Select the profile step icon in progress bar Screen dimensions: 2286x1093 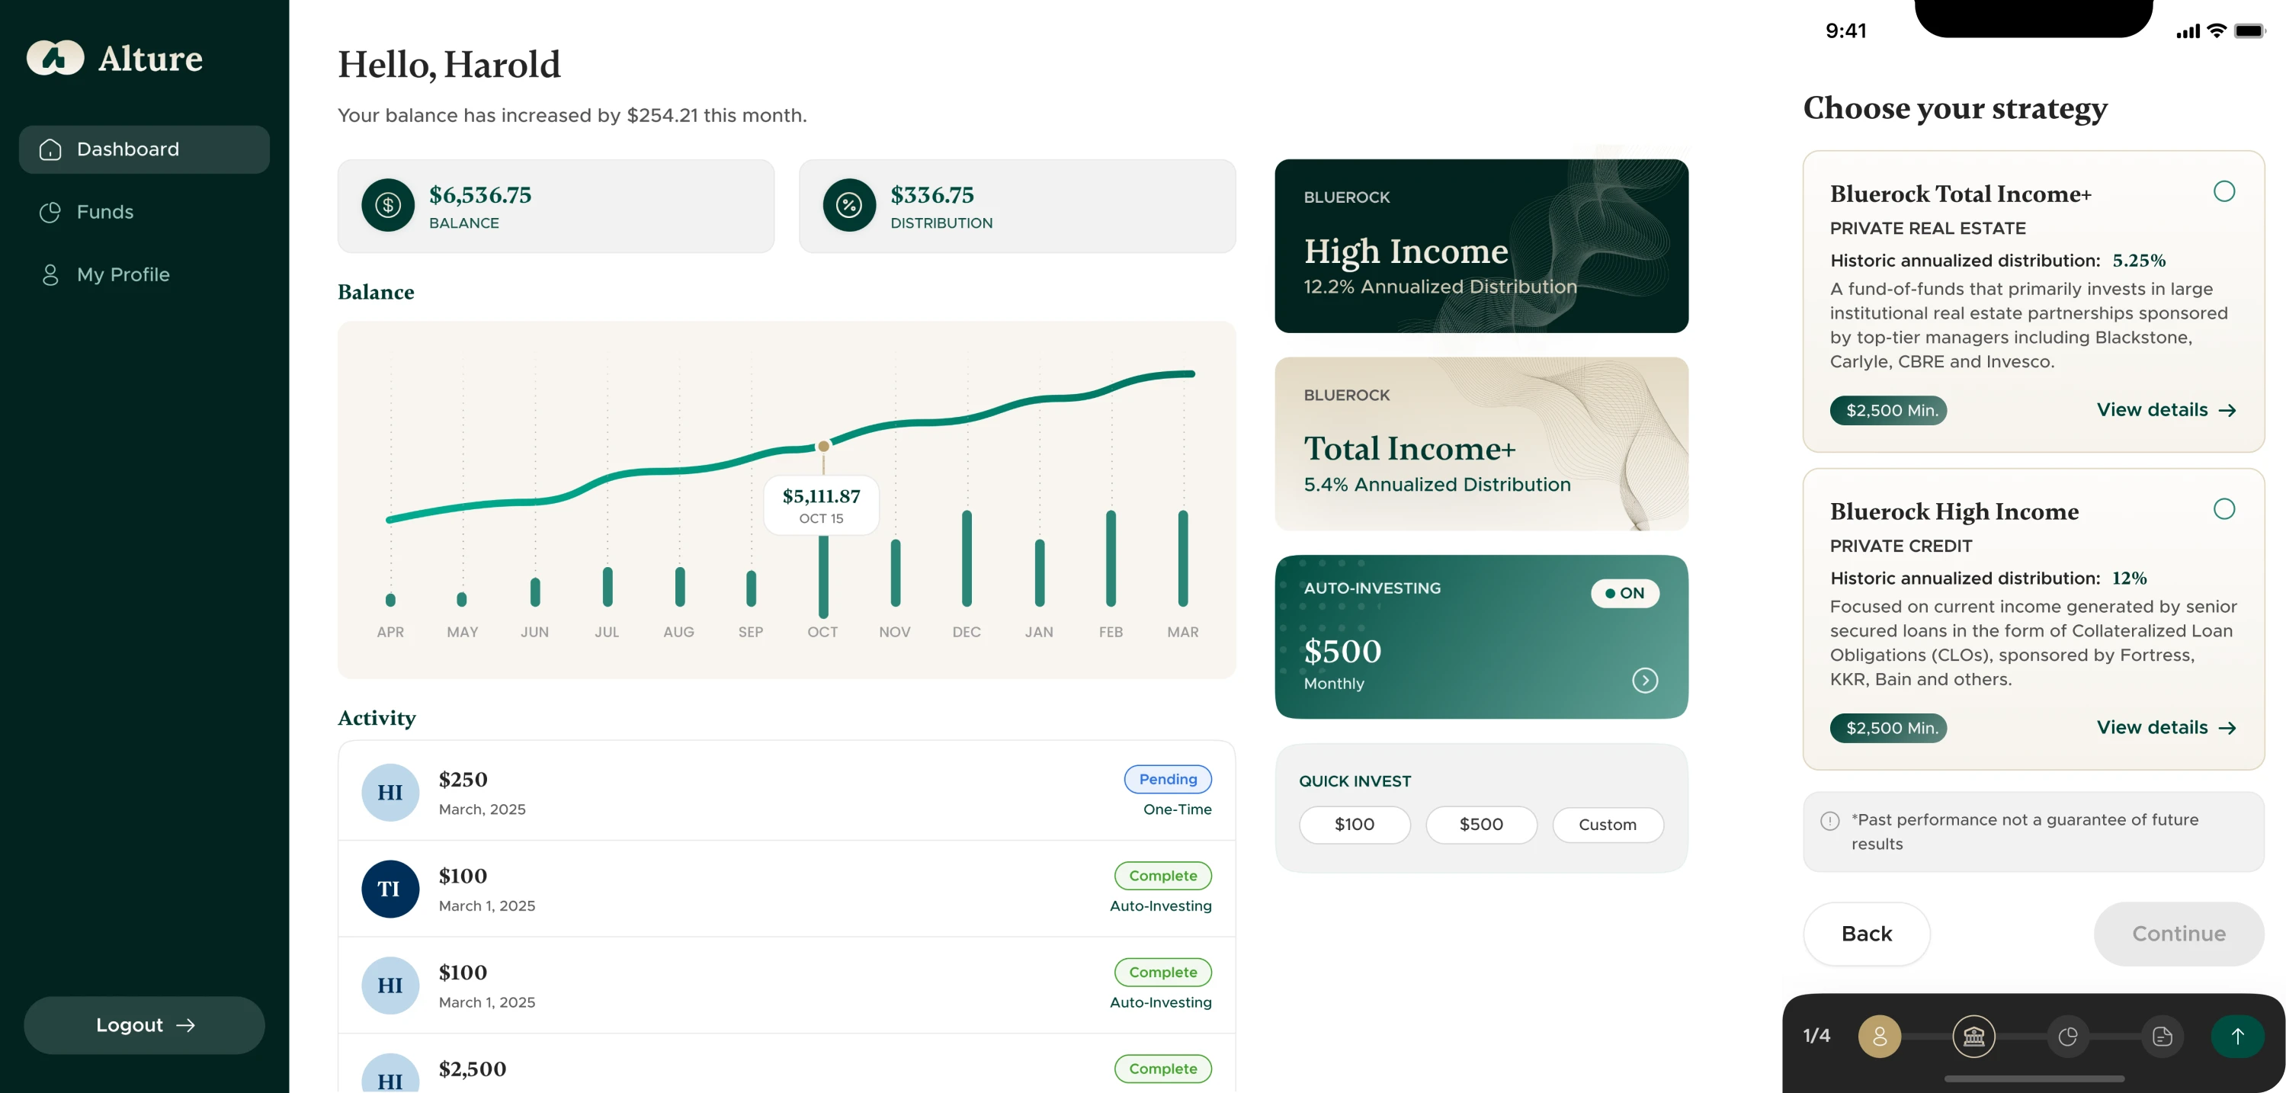pos(1880,1037)
